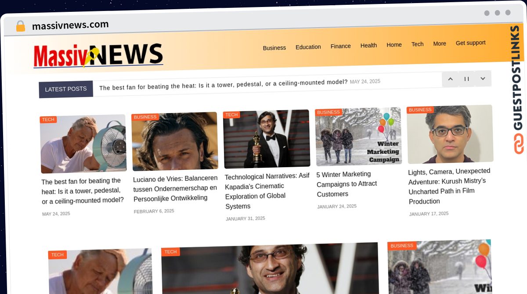Click the BUSINESS badge on the Kurush Mistry article
Image resolution: width=527 pixels, height=294 pixels.
[420, 110]
